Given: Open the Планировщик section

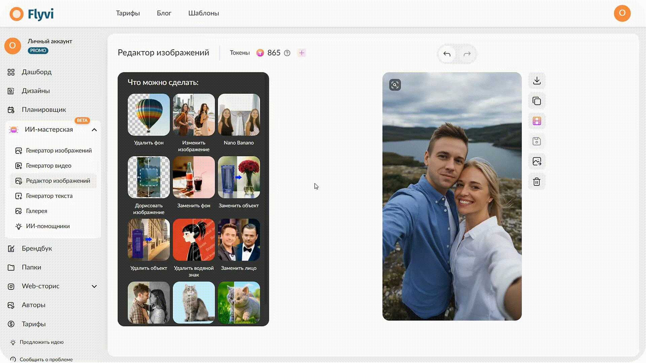Looking at the screenshot, I should click(44, 110).
